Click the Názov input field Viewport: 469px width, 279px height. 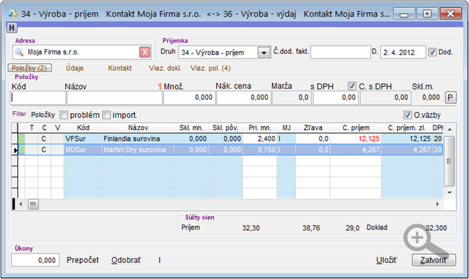click(x=115, y=98)
